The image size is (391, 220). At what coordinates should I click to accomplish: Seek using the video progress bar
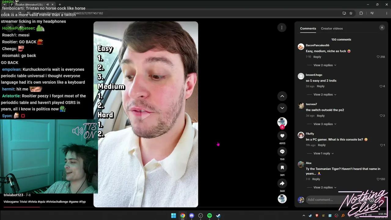pyautogui.click(x=146, y=207)
